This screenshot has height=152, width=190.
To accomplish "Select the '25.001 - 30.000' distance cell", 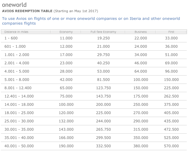I will coord(19,121).
